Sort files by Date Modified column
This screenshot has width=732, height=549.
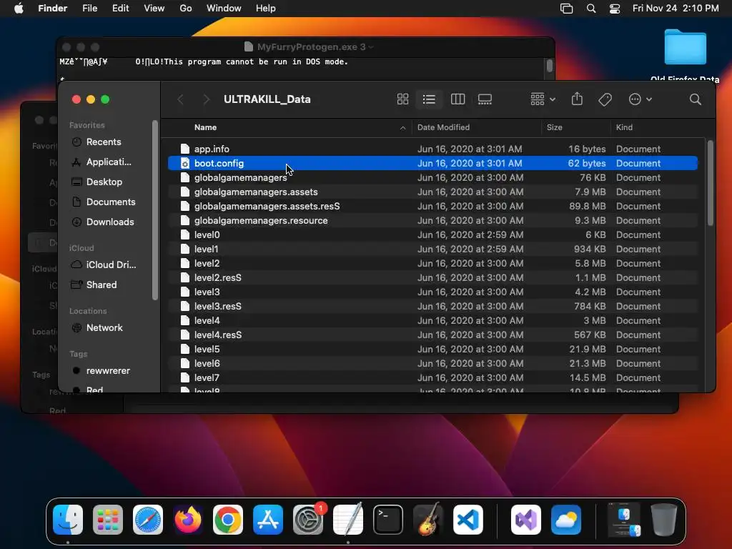tap(443, 127)
